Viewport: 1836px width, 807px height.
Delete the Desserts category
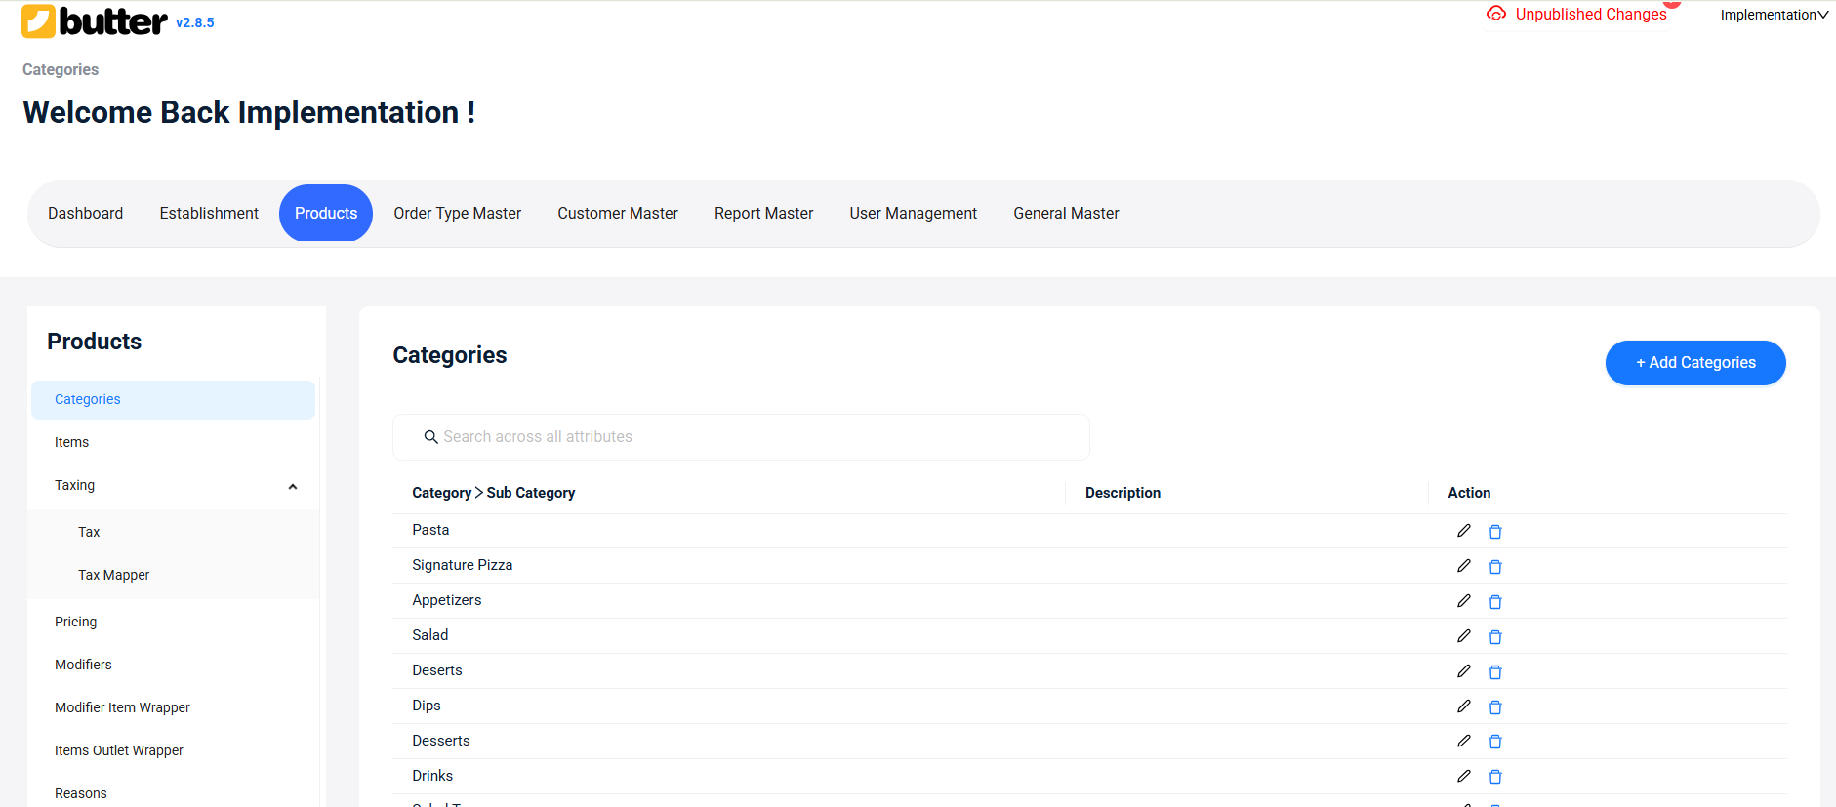point(1494,742)
